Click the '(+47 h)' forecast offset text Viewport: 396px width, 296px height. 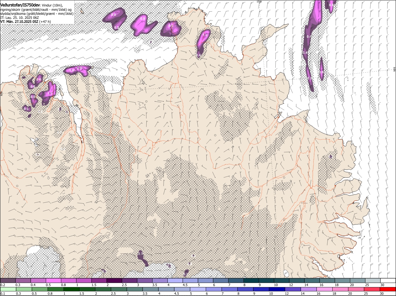tap(45, 22)
